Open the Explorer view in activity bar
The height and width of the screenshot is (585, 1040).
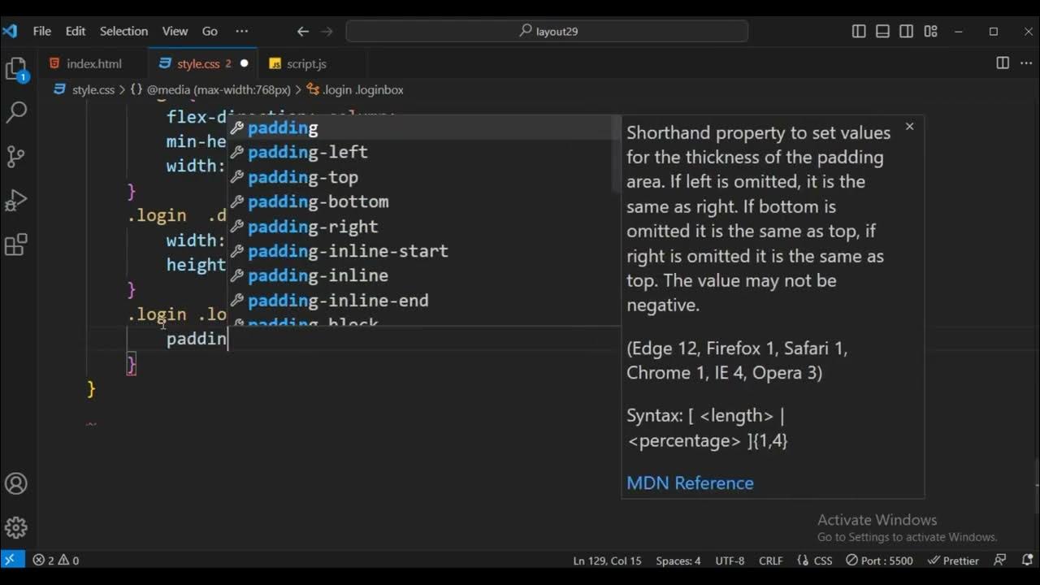[x=16, y=69]
